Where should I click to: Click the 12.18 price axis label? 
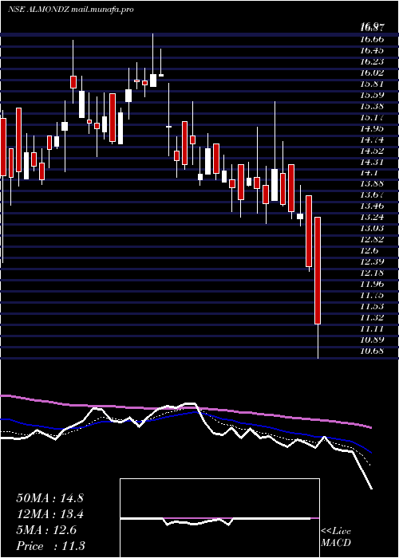[372, 273]
